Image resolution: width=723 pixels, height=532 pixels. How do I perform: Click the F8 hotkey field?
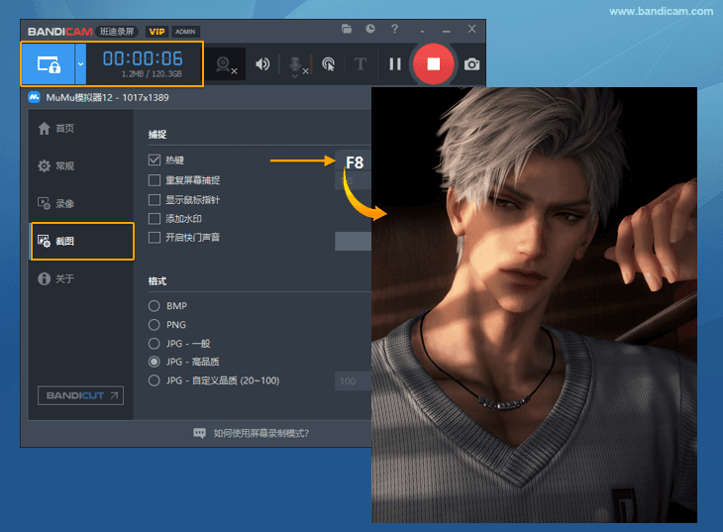(x=354, y=161)
